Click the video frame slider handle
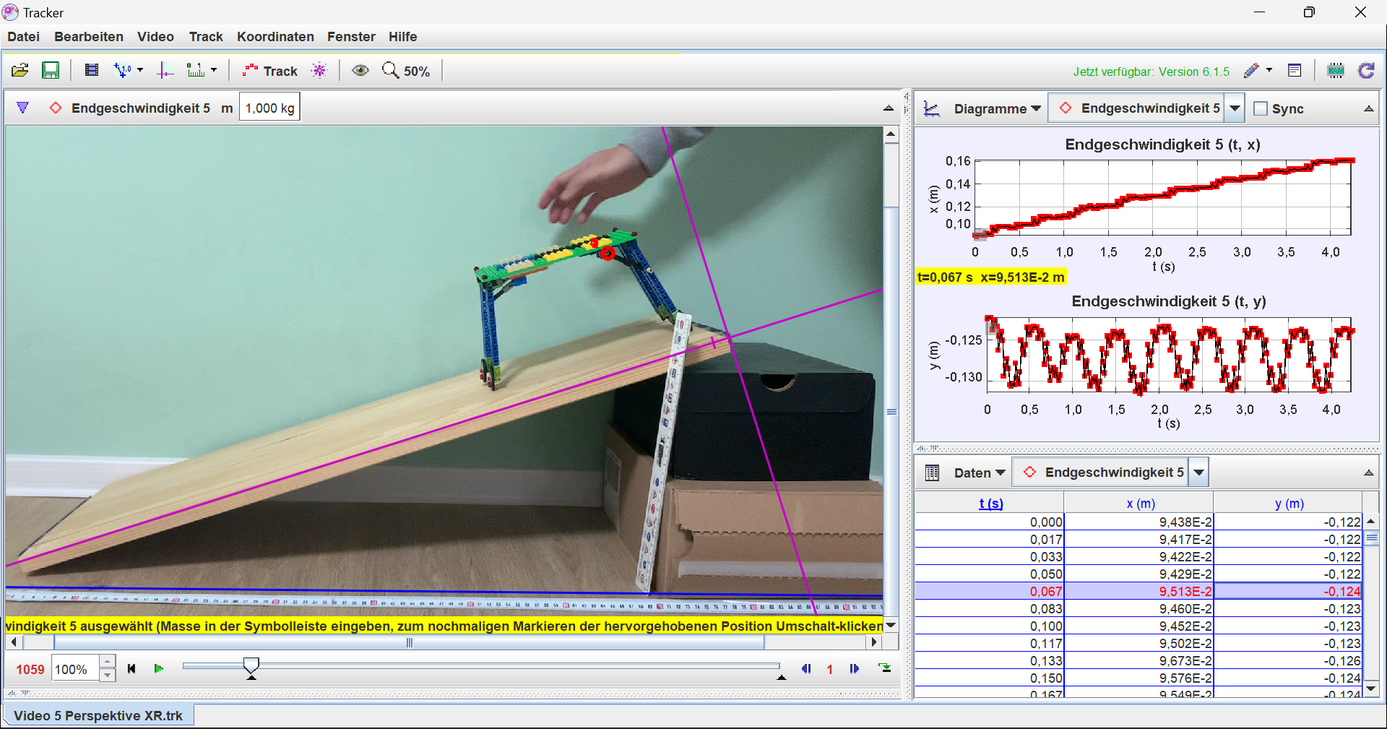Screen dimensions: 1387x729 click(x=251, y=666)
